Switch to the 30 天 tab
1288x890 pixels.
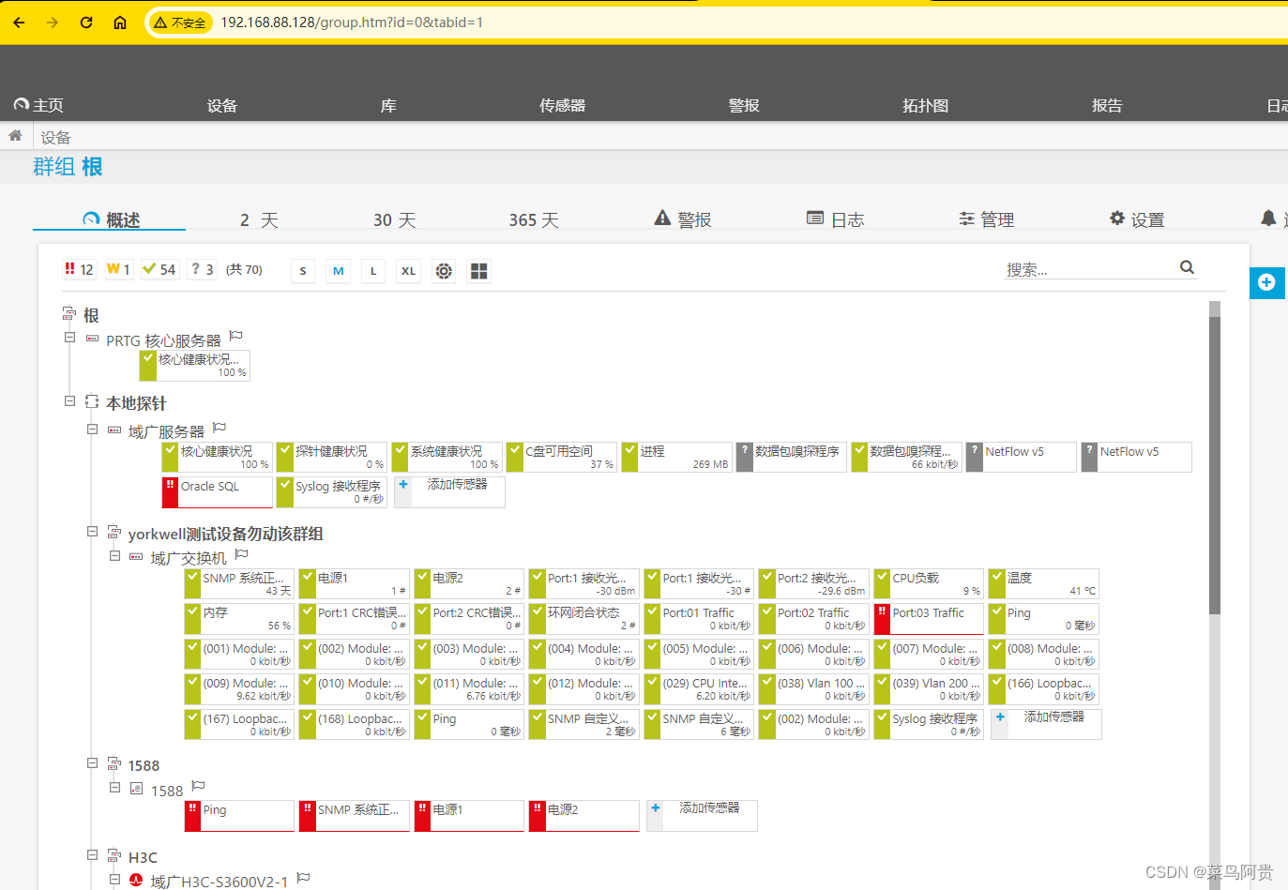[x=394, y=219]
